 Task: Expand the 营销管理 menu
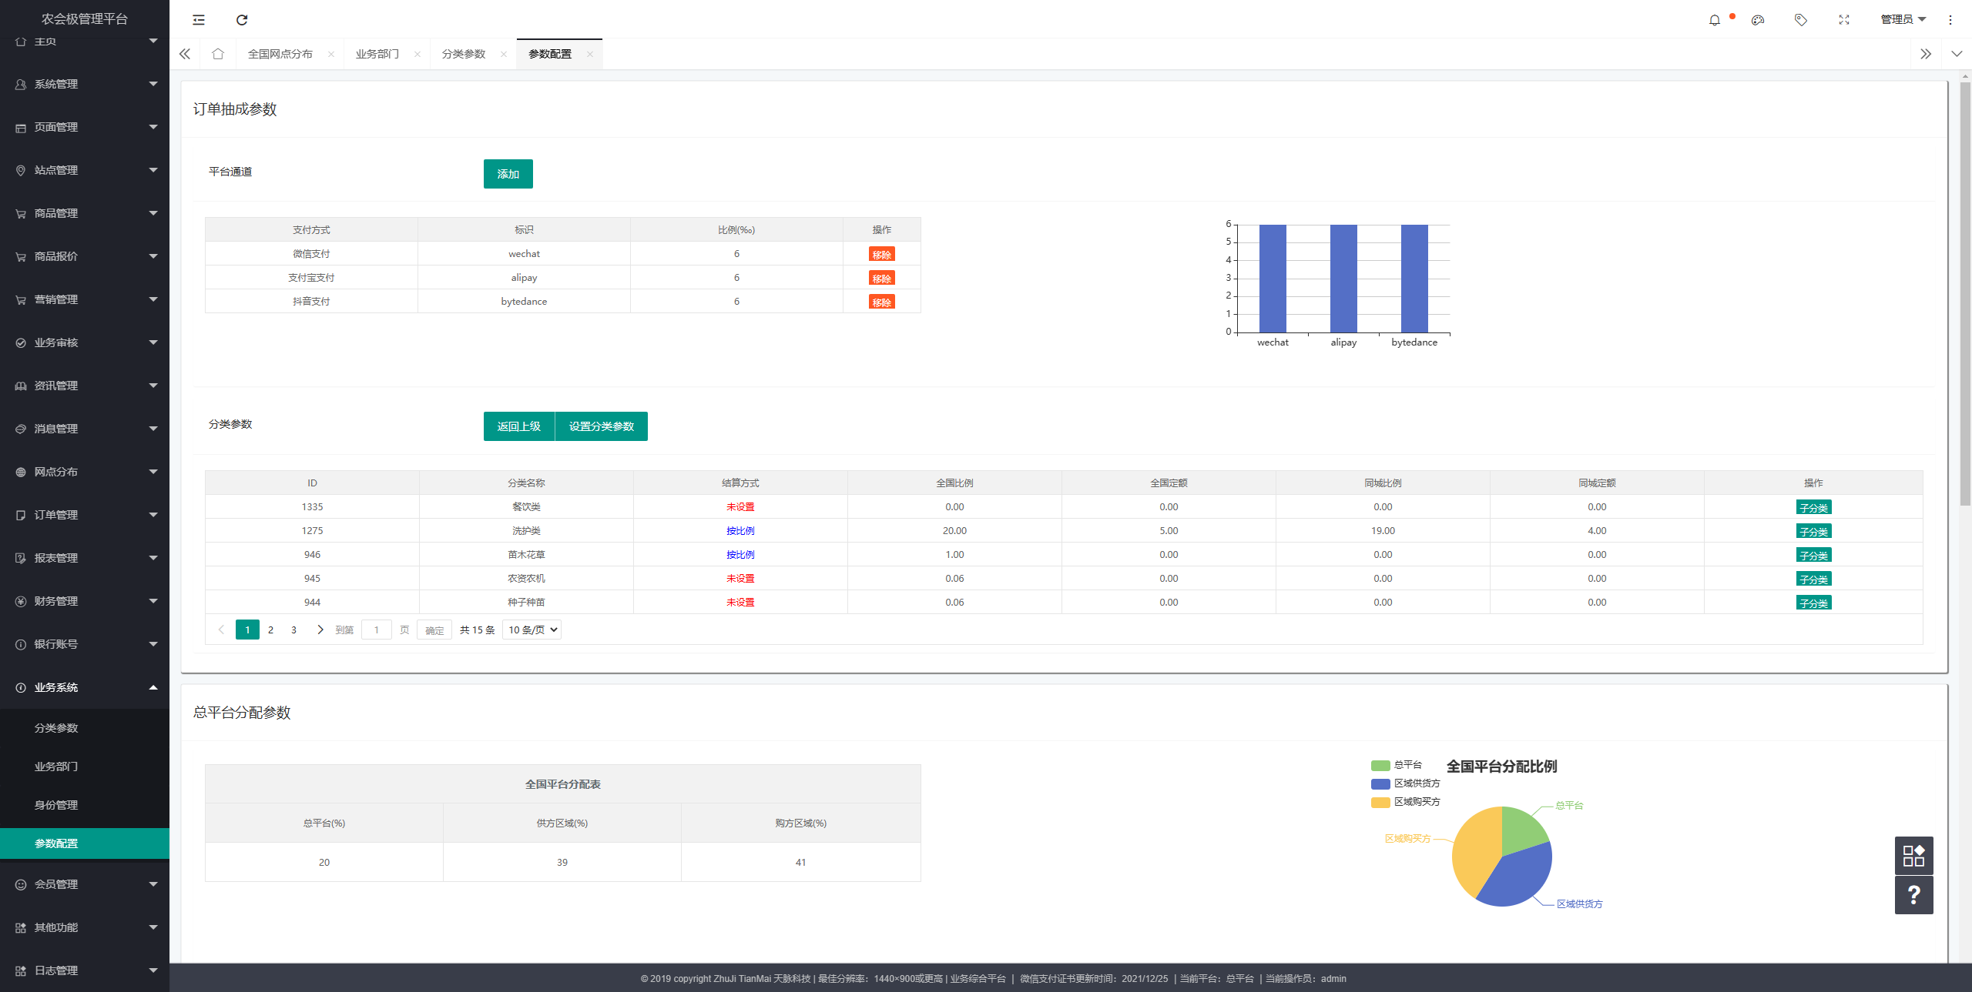[x=85, y=299]
